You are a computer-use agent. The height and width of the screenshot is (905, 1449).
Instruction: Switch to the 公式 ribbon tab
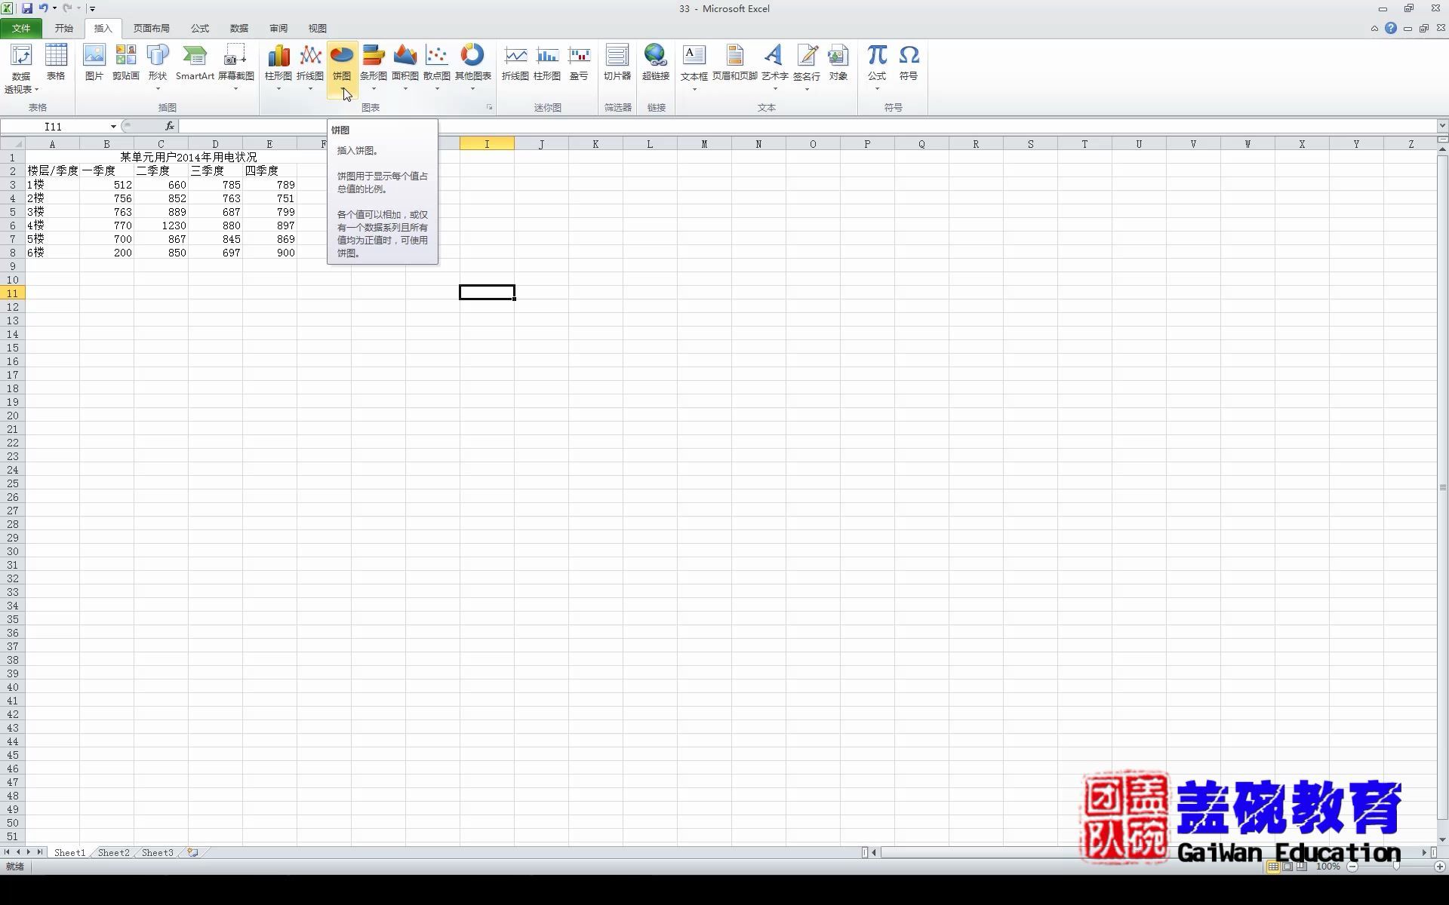click(199, 29)
